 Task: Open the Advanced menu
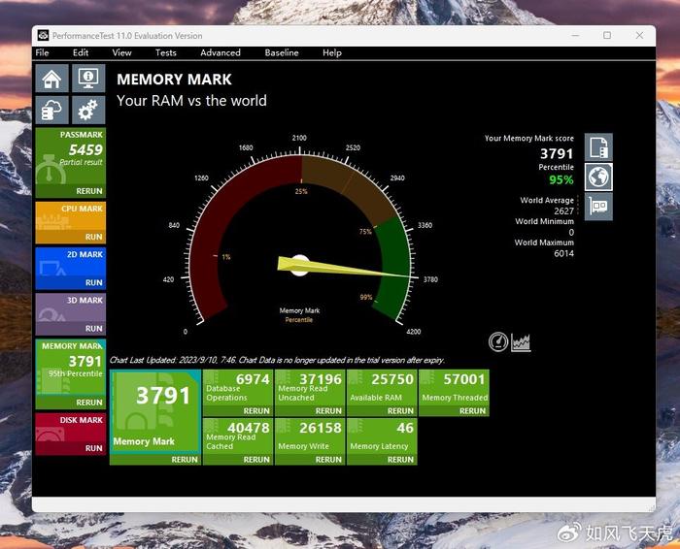221,52
